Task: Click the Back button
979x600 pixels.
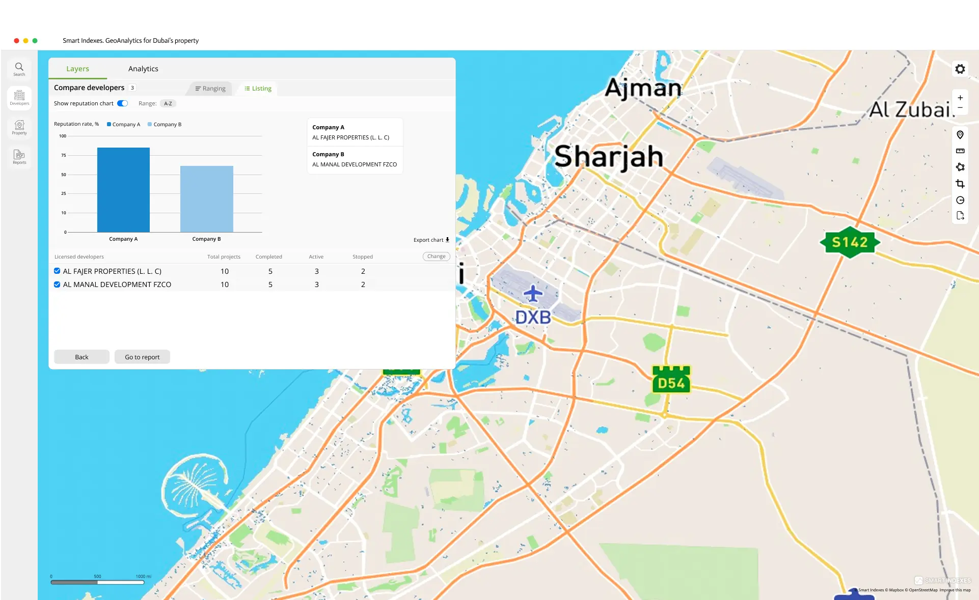Action: pyautogui.click(x=81, y=357)
